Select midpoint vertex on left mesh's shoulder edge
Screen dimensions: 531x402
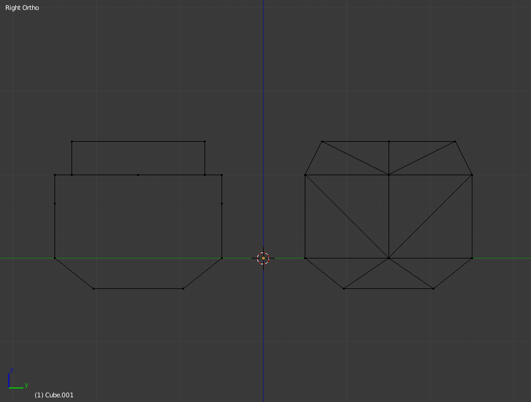[x=138, y=175]
